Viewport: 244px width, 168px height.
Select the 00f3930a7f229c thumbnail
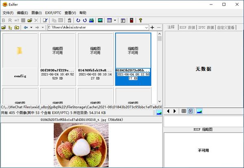tap(58, 59)
